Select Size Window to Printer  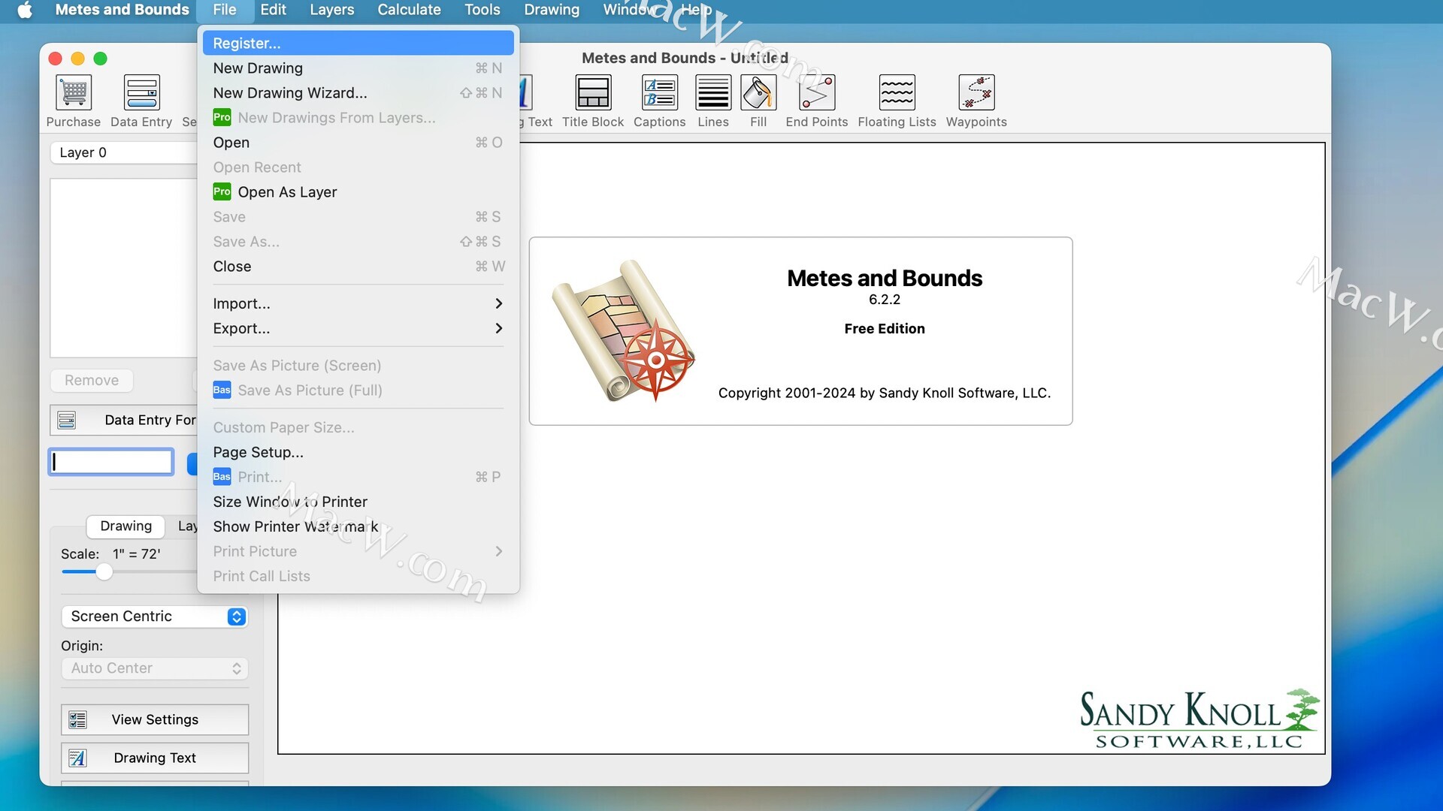tap(358, 502)
